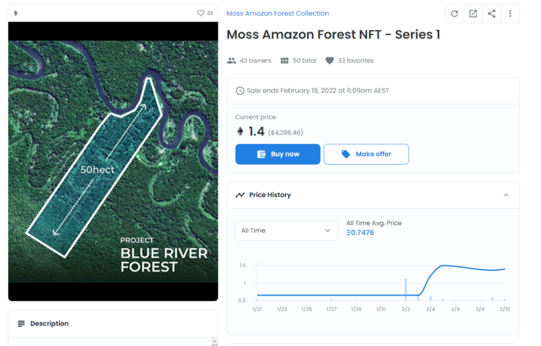
Task: Collapse the Price History section
Action: 506,195
